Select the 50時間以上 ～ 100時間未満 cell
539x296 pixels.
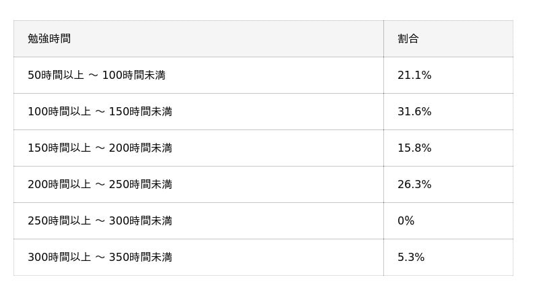(x=96, y=76)
